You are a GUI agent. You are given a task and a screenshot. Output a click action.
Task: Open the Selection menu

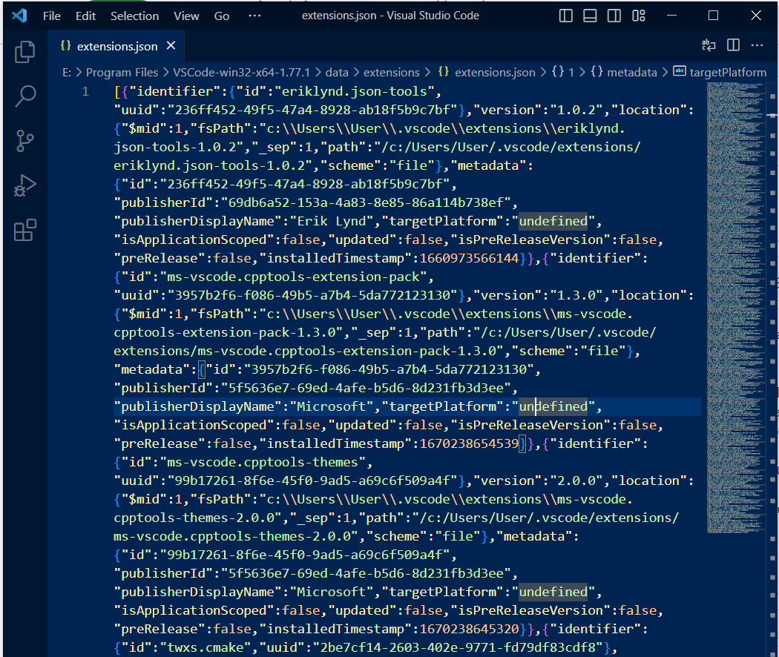[x=134, y=15]
